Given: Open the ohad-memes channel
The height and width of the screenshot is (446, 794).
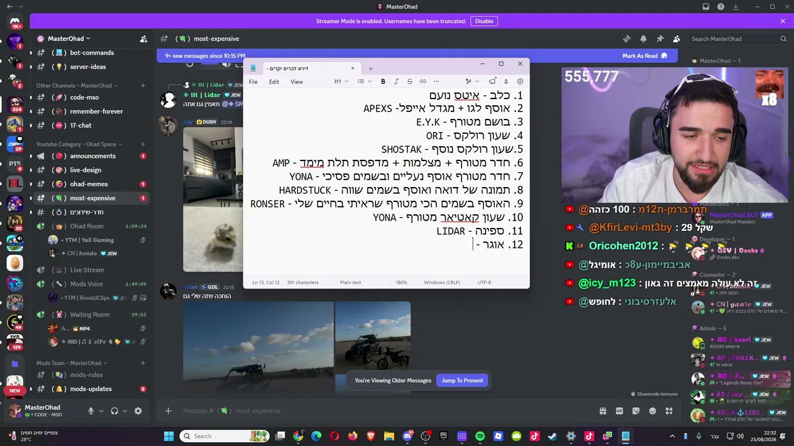Looking at the screenshot, I should coord(91,184).
